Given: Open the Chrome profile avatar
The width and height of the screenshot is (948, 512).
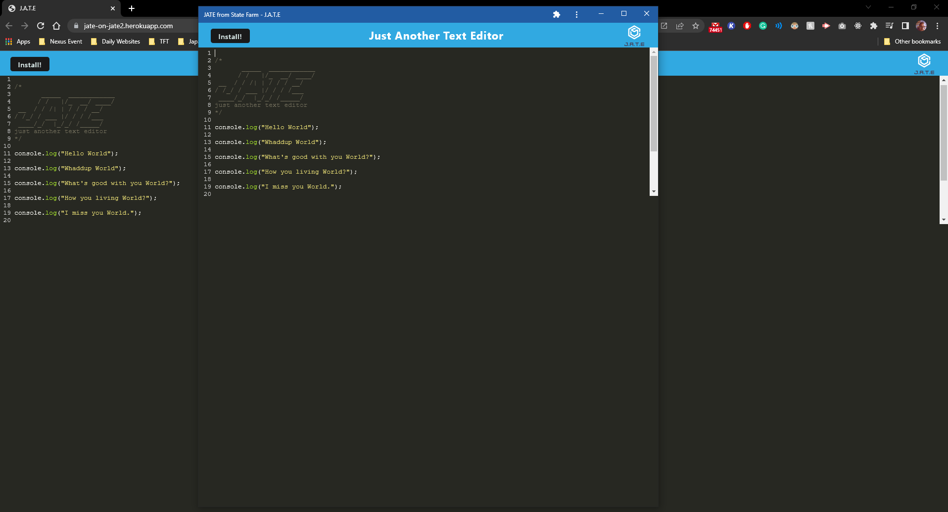Looking at the screenshot, I should point(921,26).
